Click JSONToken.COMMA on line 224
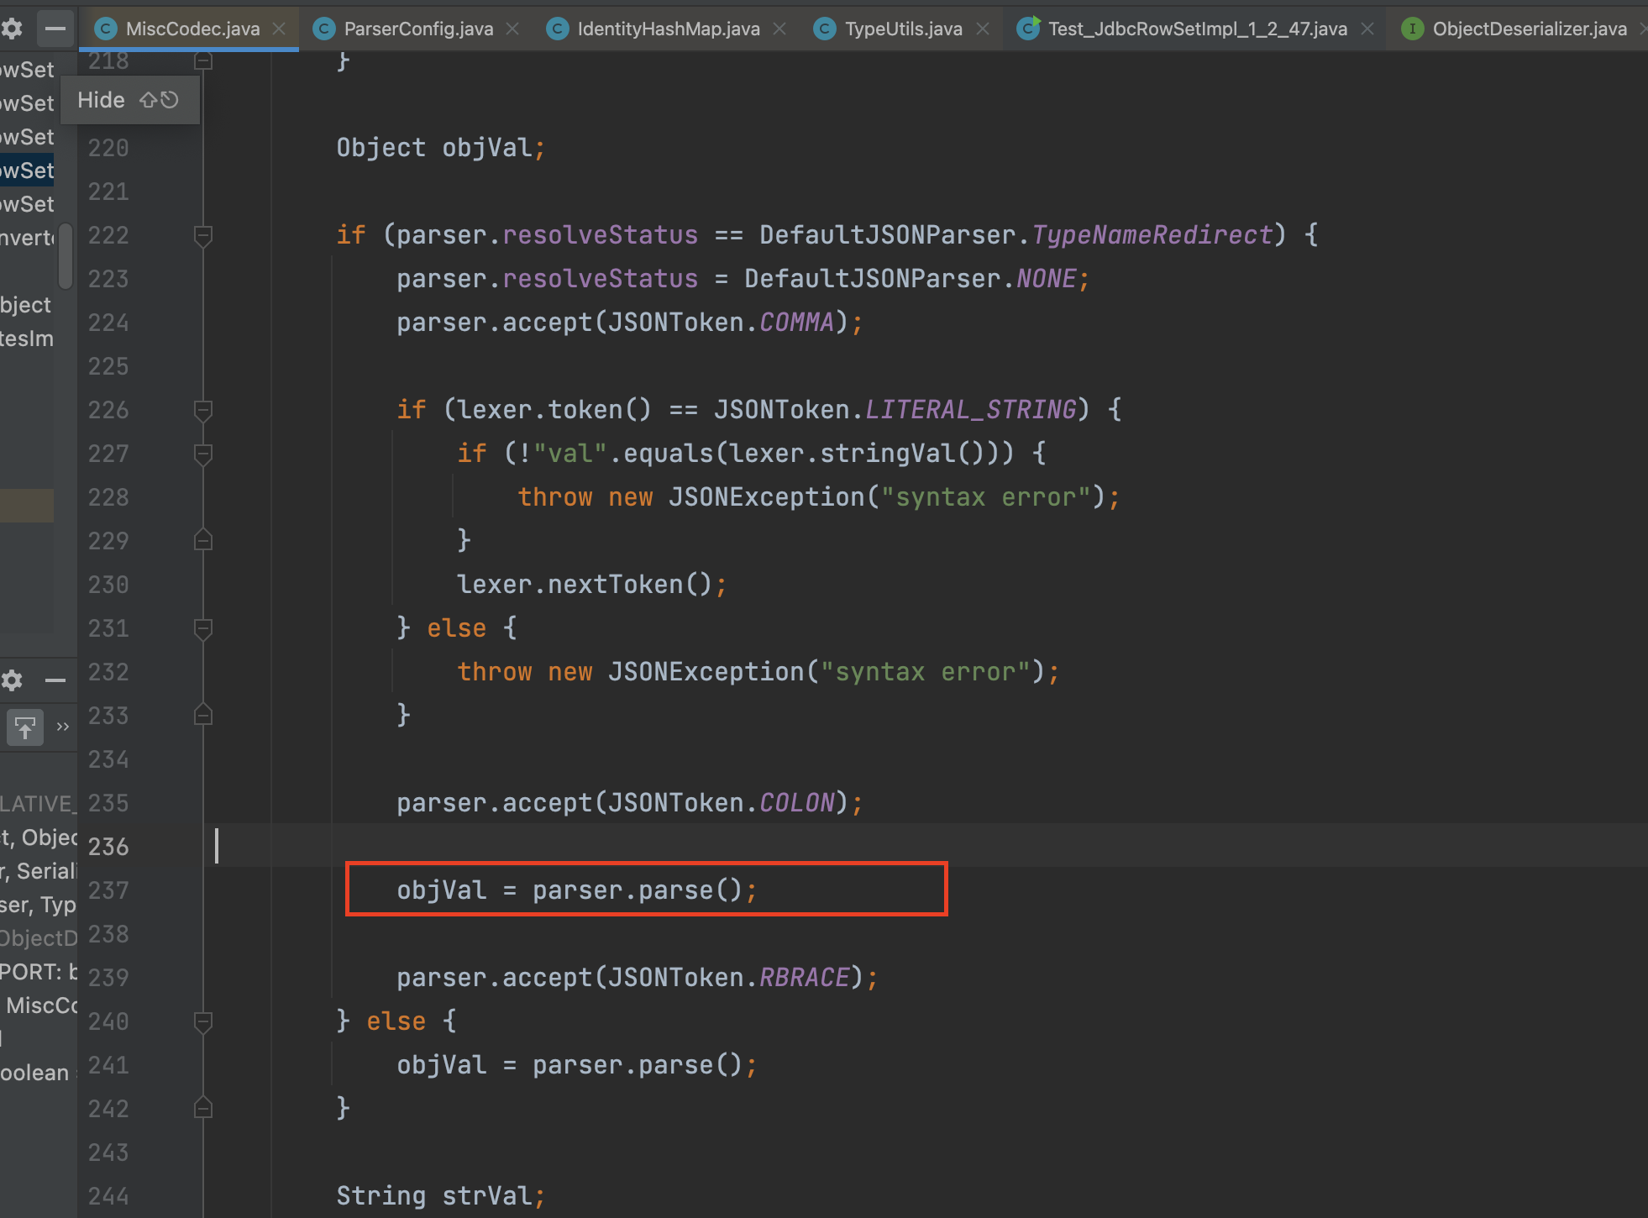 [721, 323]
